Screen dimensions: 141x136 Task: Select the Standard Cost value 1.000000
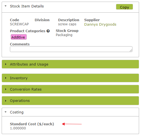18,128
